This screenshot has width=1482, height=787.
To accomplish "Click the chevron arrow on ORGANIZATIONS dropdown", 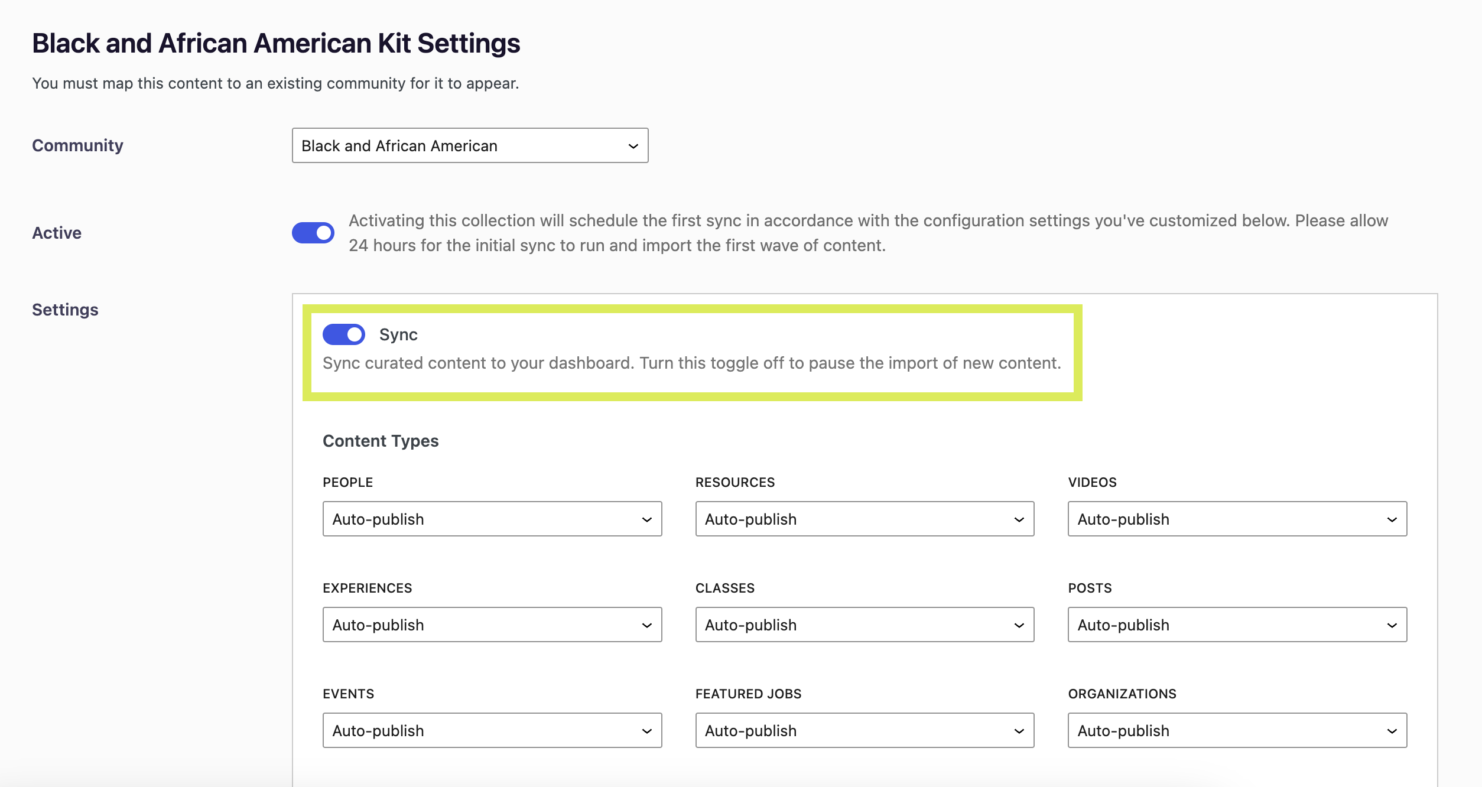I will pyautogui.click(x=1392, y=731).
